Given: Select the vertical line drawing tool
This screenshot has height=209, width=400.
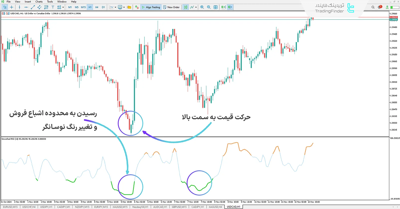Looking at the screenshot, I should pos(19,7).
